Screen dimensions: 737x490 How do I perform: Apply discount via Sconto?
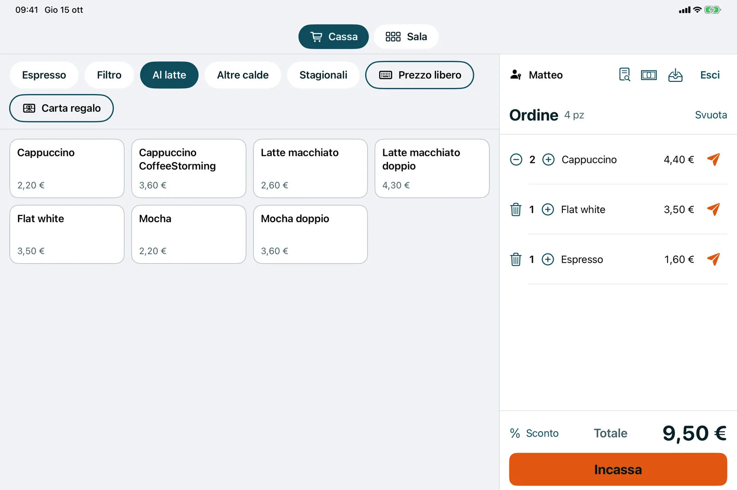pos(534,433)
